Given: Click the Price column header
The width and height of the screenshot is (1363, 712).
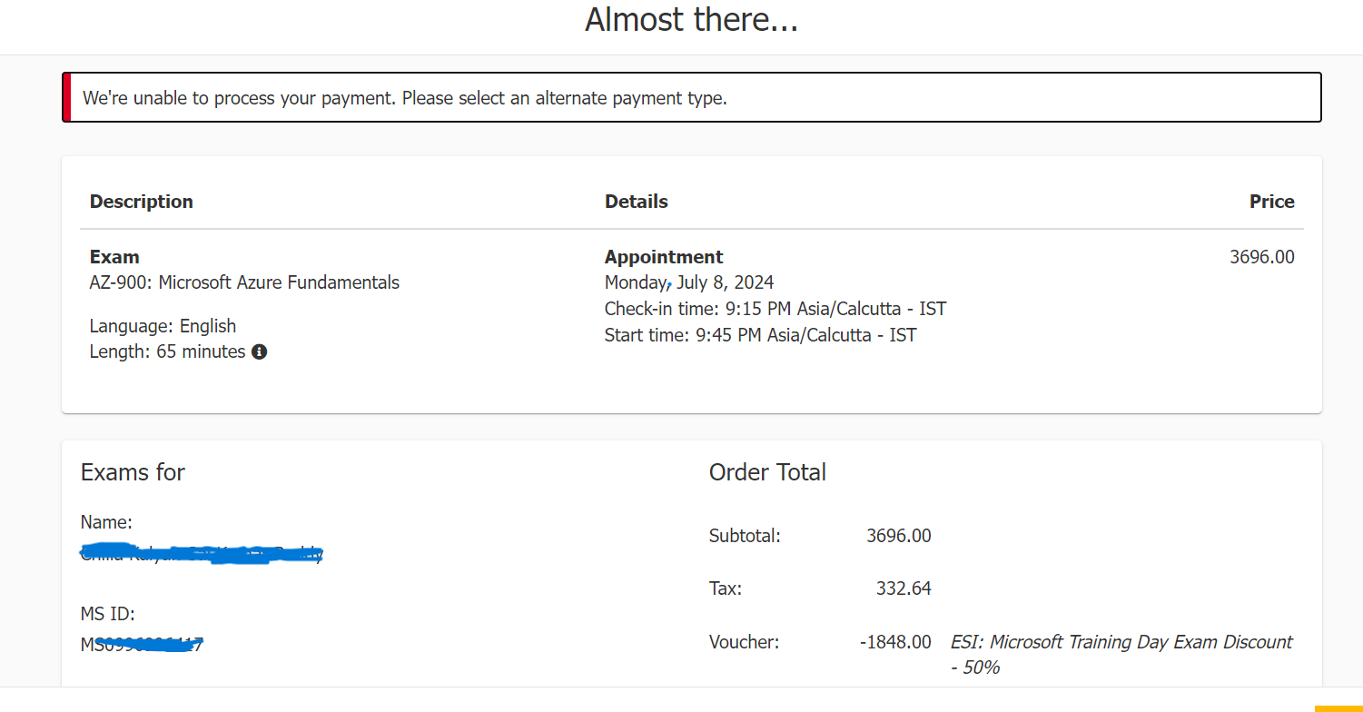Looking at the screenshot, I should point(1271,202).
